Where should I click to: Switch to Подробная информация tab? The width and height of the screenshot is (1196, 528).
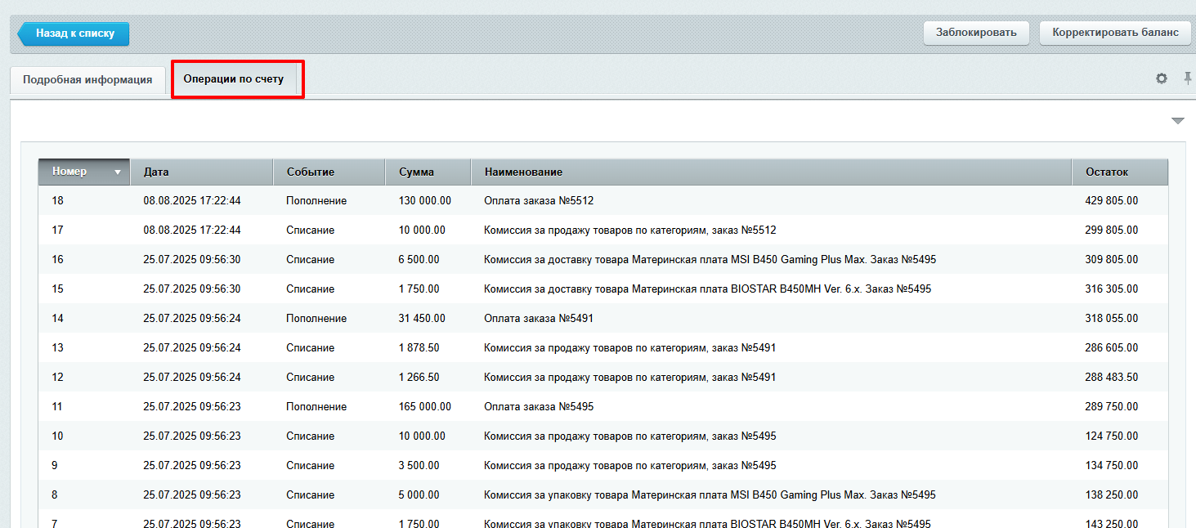tap(87, 80)
